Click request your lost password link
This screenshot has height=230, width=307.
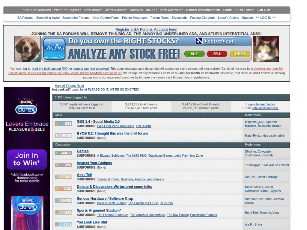pos(91,69)
